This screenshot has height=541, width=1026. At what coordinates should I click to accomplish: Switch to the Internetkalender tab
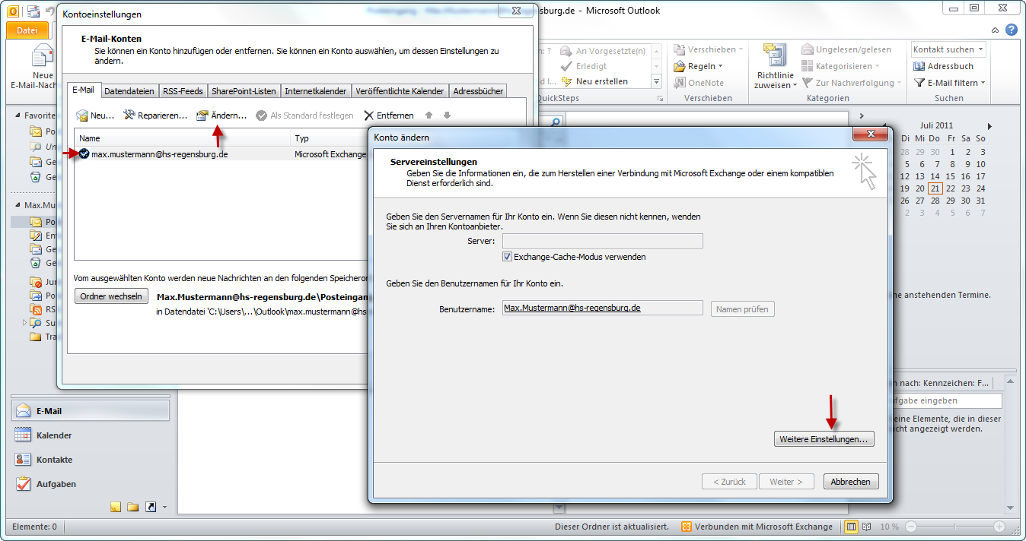click(x=316, y=91)
